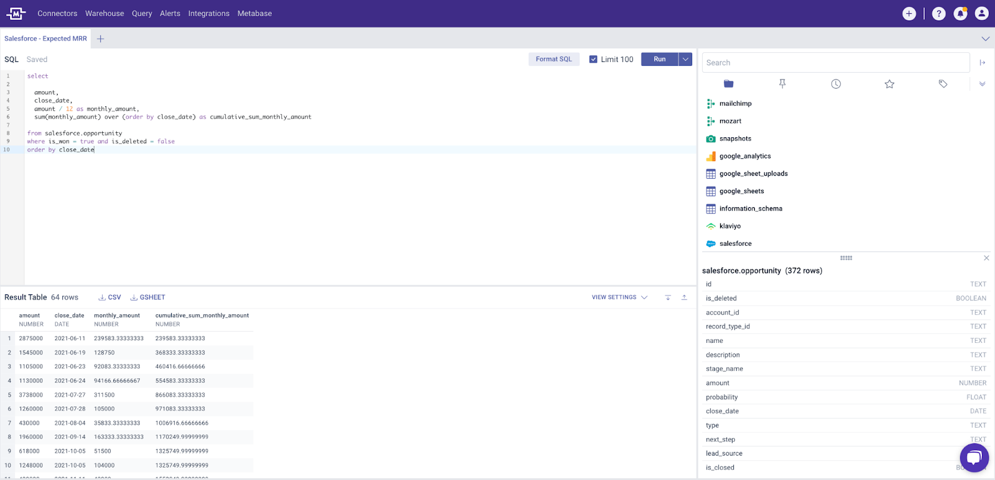
Task: Show starred favorites icon
Action: point(889,84)
